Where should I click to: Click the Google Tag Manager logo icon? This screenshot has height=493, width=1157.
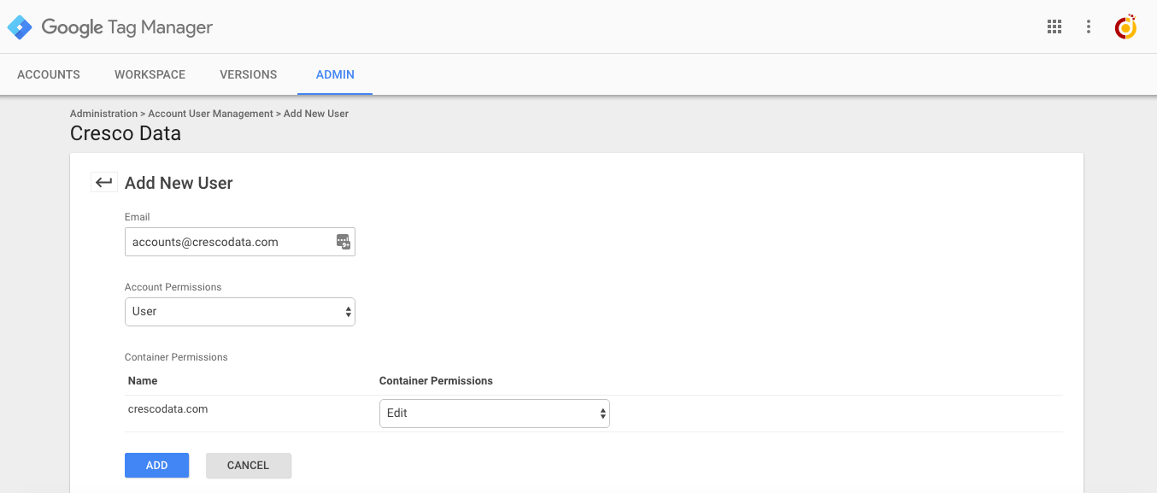[20, 27]
